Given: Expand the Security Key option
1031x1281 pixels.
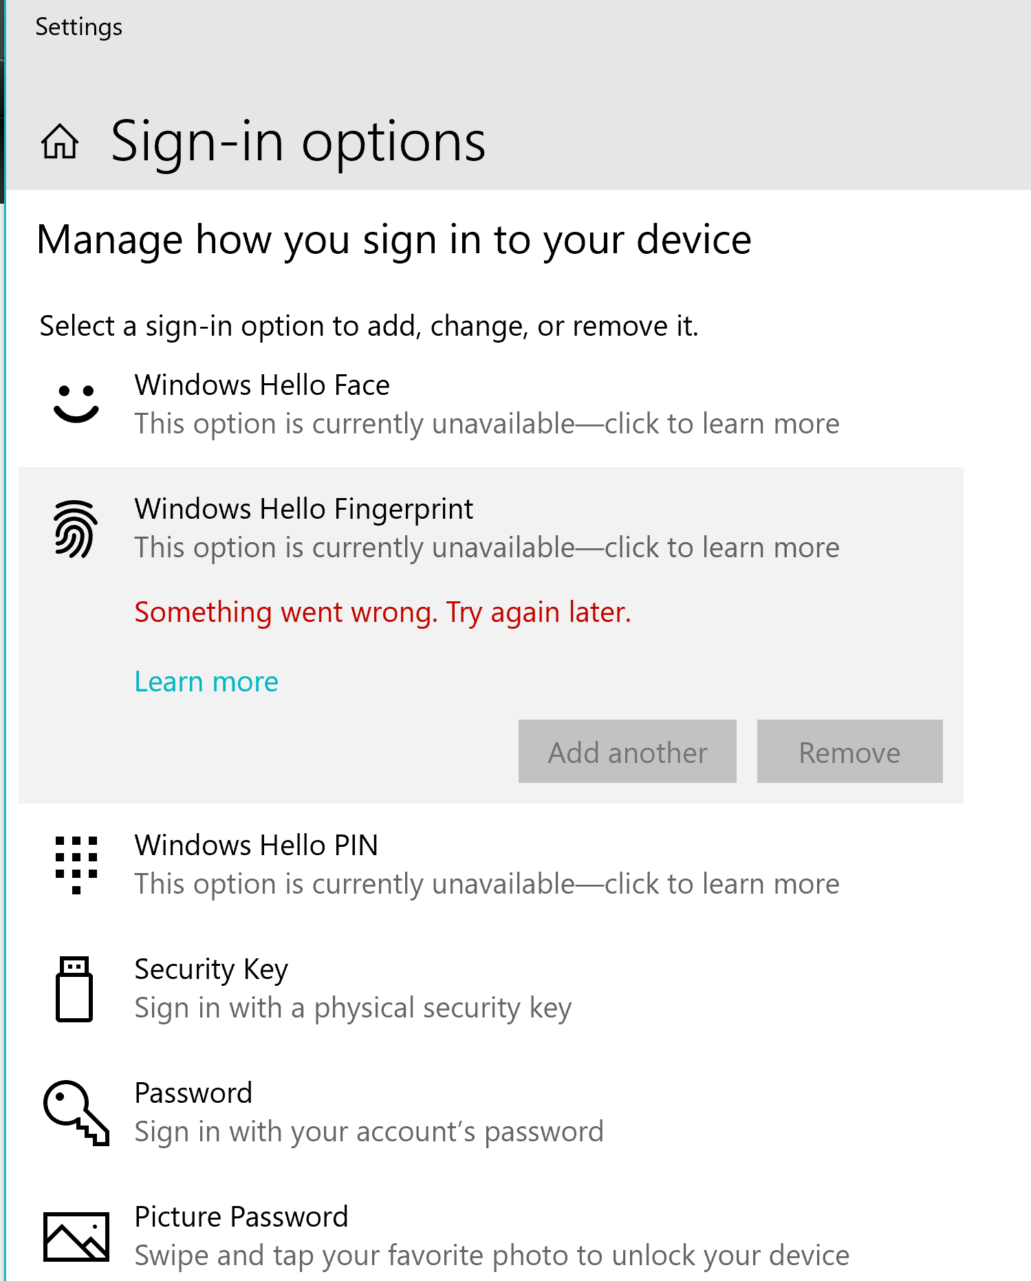Looking at the screenshot, I should (x=210, y=969).
